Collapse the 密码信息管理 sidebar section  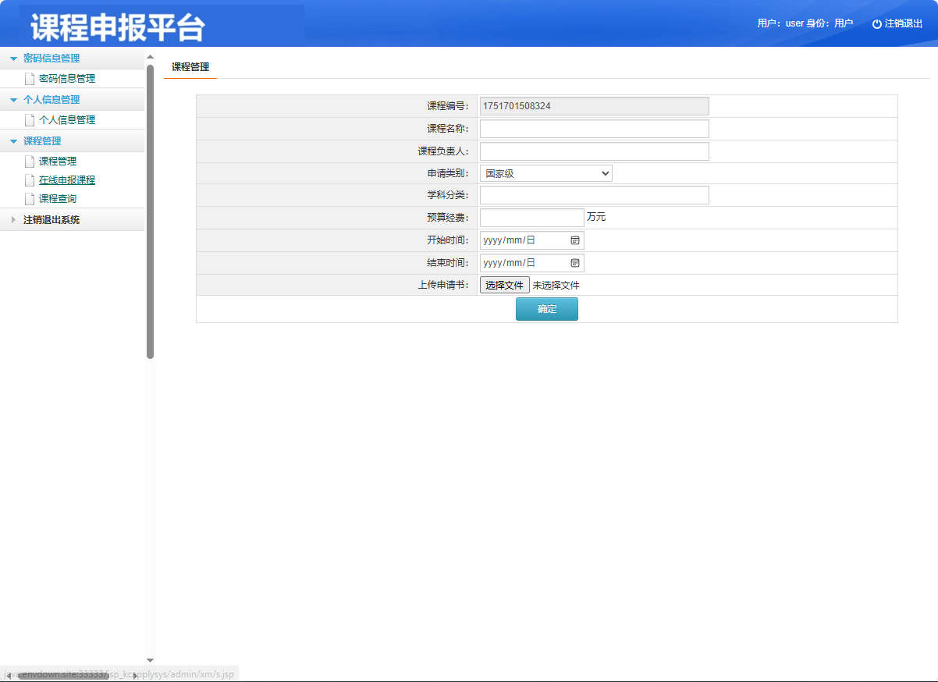click(x=13, y=58)
